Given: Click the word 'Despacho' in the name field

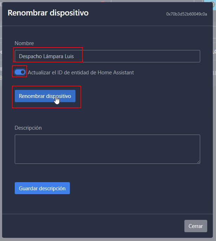Looking at the screenshot, I should coord(30,56).
